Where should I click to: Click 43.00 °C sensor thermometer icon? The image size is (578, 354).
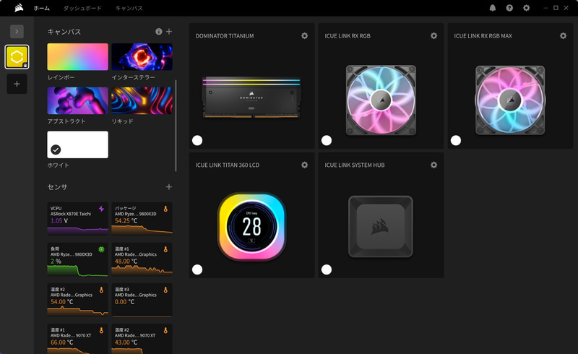pyautogui.click(x=165, y=330)
